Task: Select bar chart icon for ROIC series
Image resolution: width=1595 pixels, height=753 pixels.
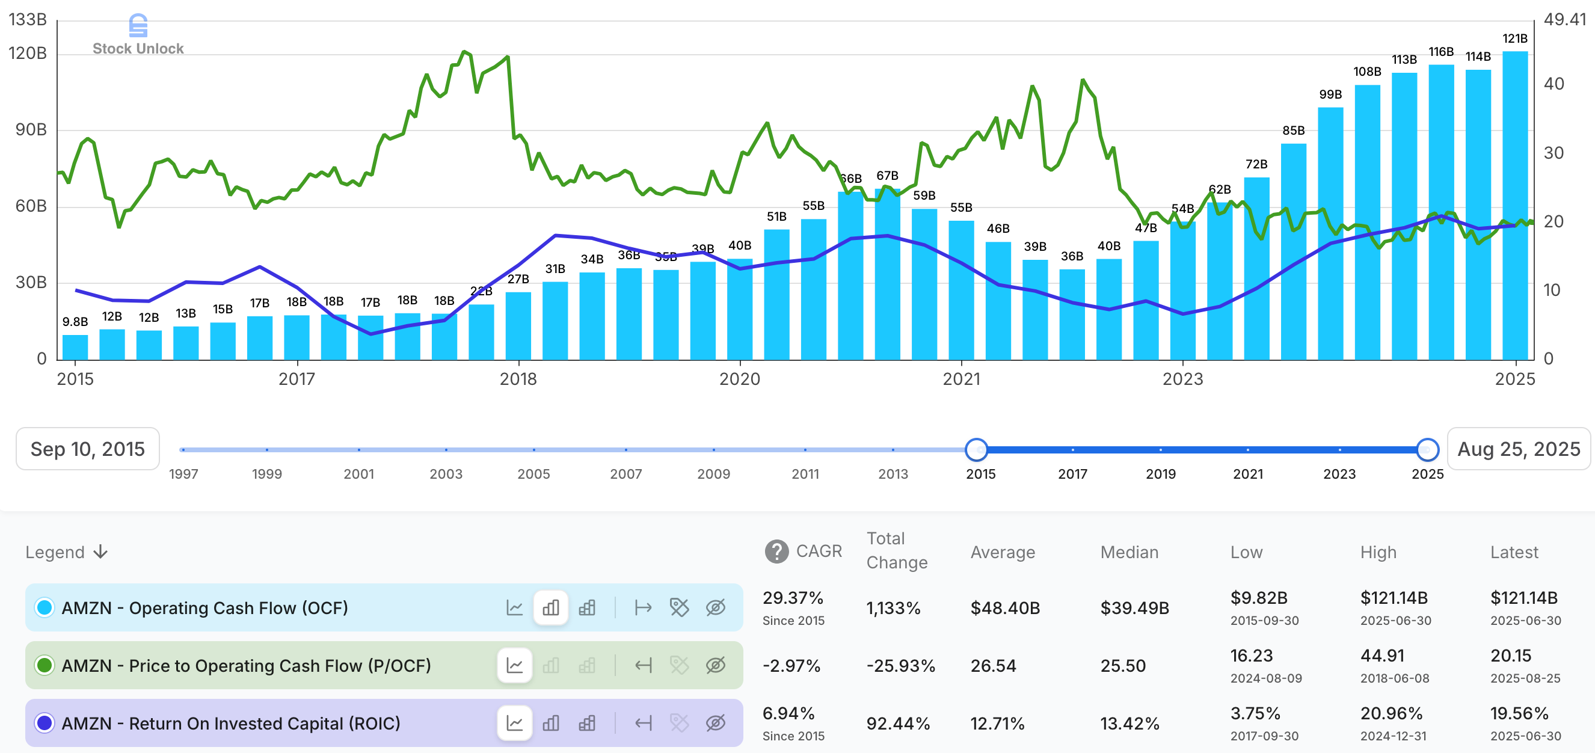Action: tap(550, 723)
